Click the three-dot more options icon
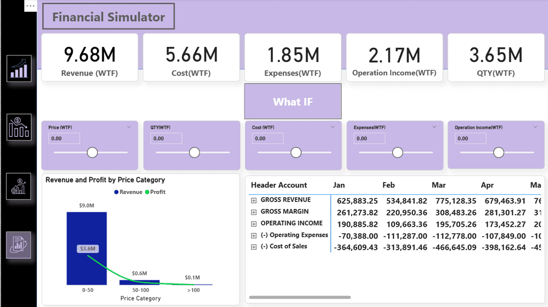Viewport: 548px width, 307px height. [31, 6]
